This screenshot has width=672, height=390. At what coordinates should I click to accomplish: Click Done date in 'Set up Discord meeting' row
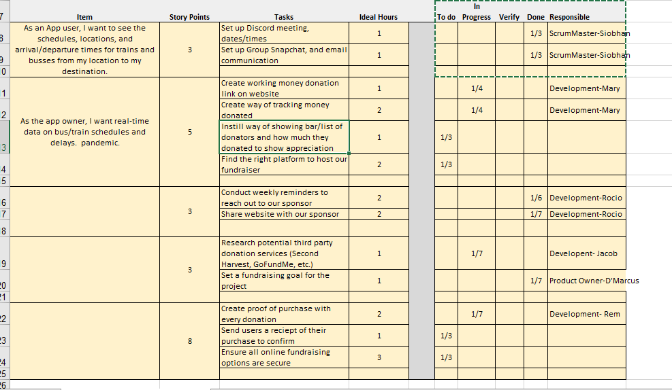pos(536,33)
